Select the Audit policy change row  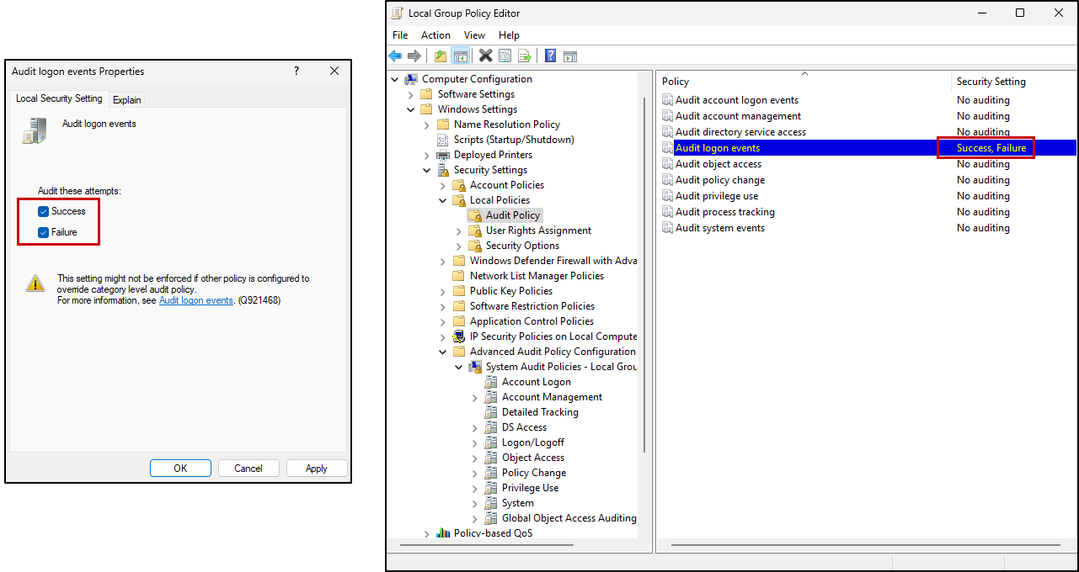coord(720,180)
